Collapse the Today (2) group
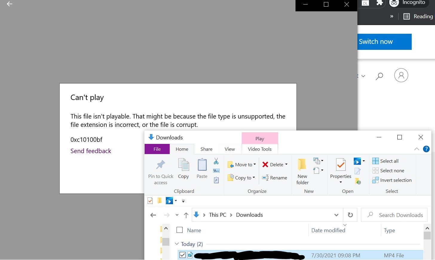This screenshot has height=260, width=435. point(177,244)
